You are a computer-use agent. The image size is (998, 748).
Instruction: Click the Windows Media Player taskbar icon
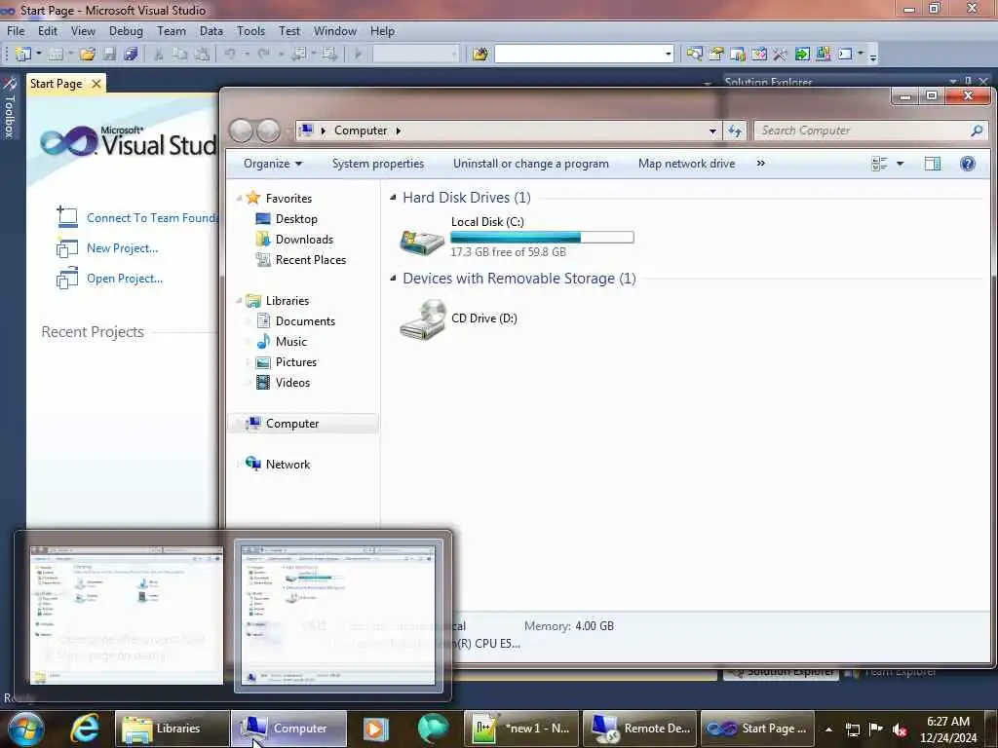tap(376, 729)
